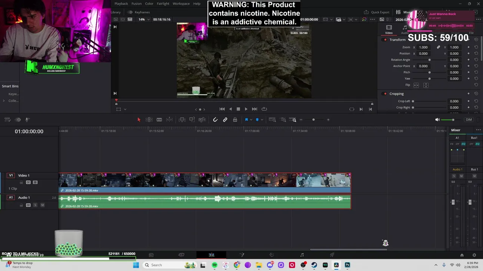Toggle loop playback
The width and height of the screenshot is (483, 271).
point(264,109)
